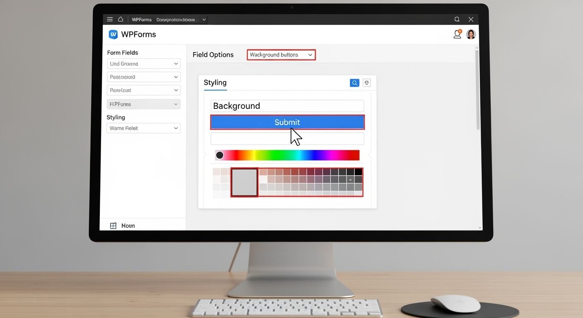Click the Noun item at sidebar bottom
The width and height of the screenshot is (583, 318).
tap(128, 226)
